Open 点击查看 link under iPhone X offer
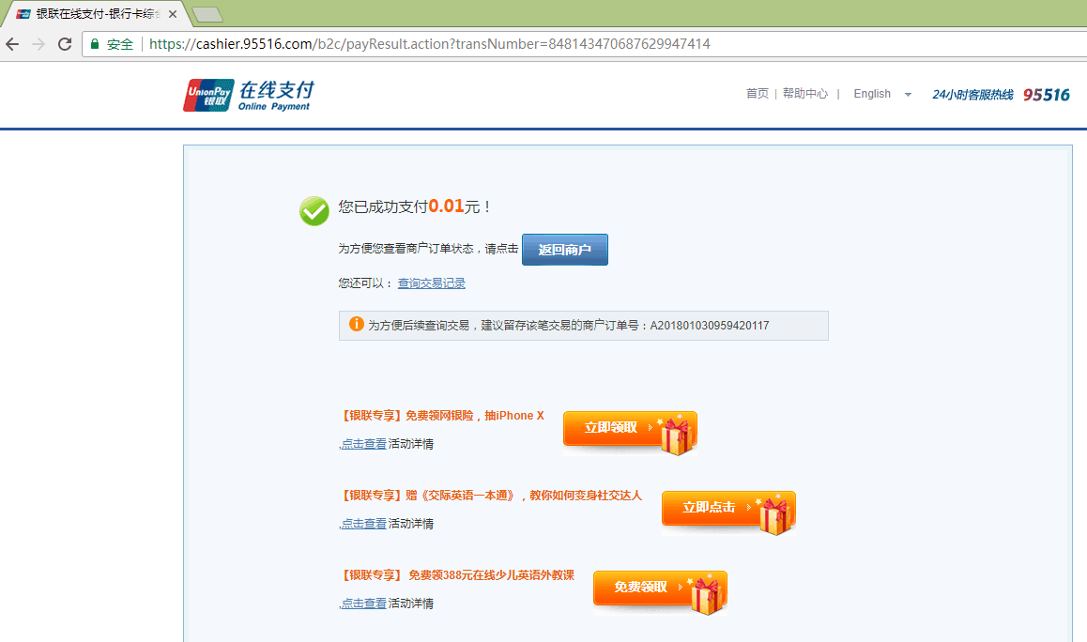 coord(363,444)
